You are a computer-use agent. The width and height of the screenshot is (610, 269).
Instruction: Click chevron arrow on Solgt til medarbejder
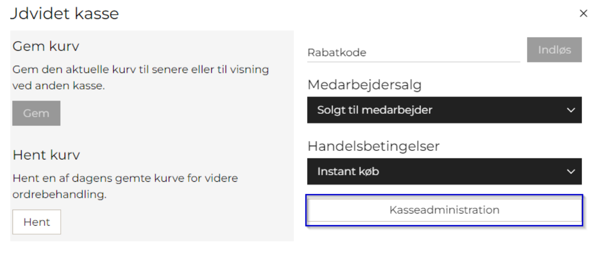pyautogui.click(x=571, y=110)
